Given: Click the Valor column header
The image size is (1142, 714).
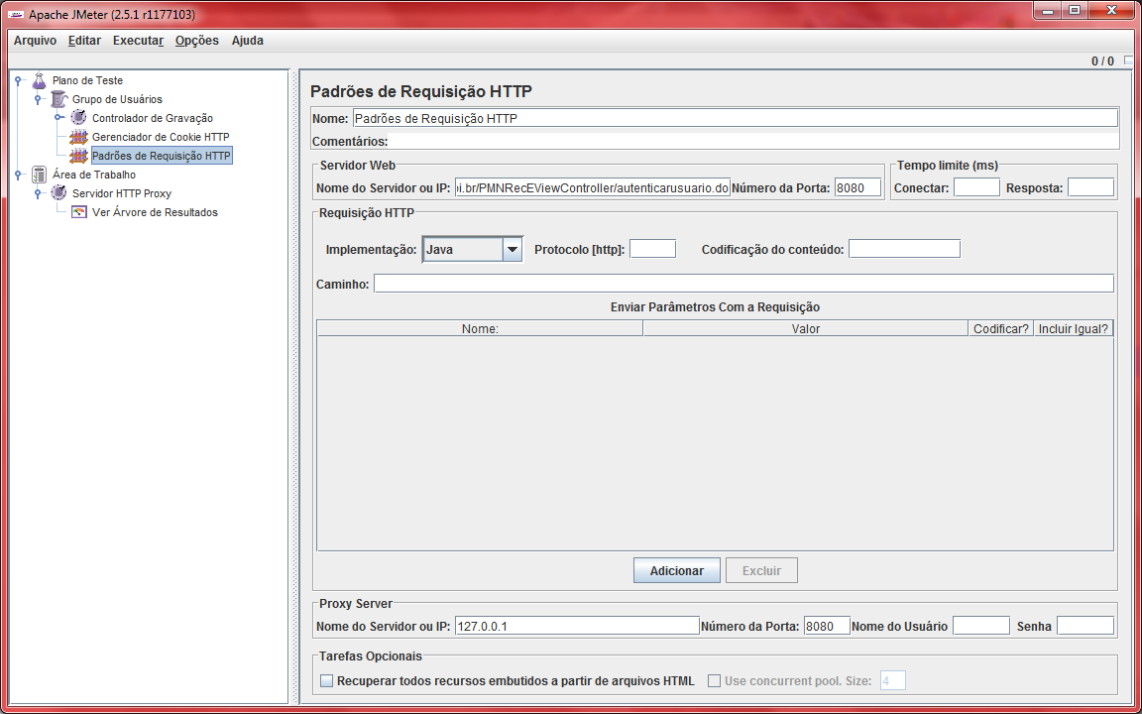Looking at the screenshot, I should pyautogui.click(x=806, y=328).
